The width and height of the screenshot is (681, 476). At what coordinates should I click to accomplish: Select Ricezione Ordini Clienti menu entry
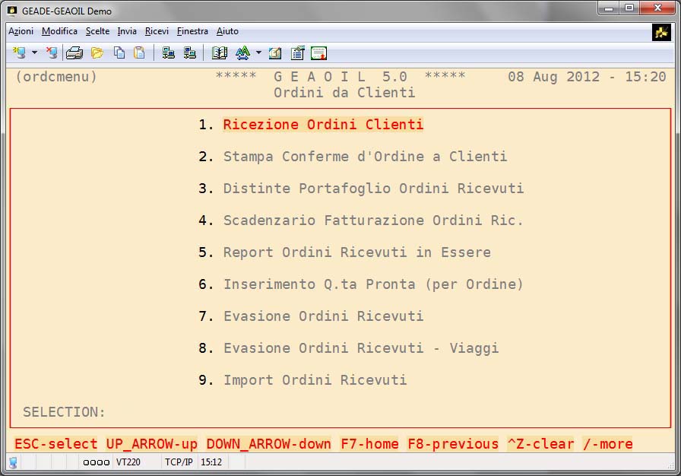322,125
